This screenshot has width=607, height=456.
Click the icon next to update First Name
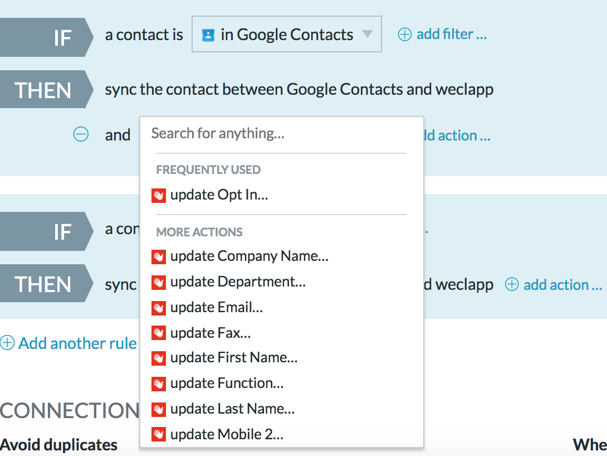tap(159, 358)
